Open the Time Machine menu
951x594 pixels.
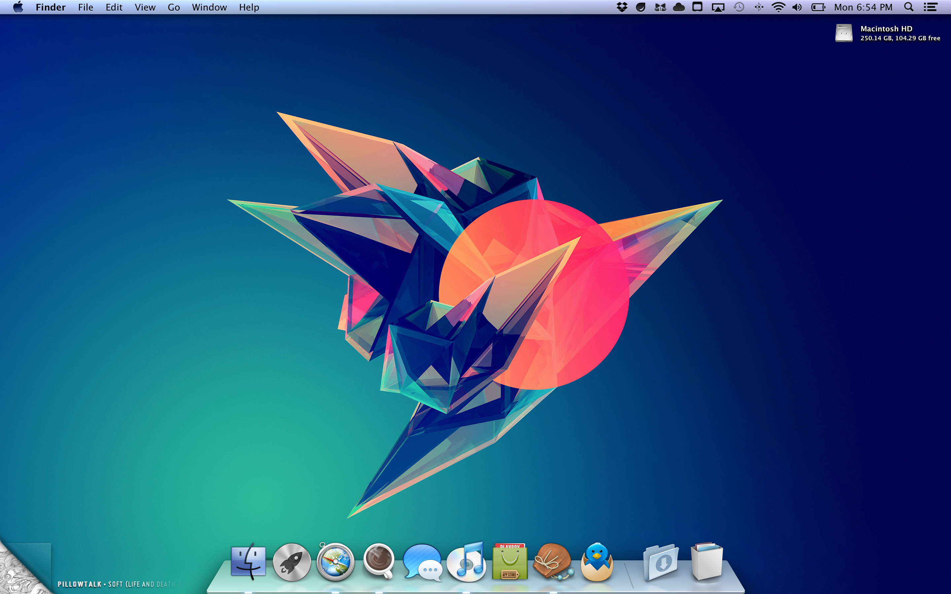(739, 7)
